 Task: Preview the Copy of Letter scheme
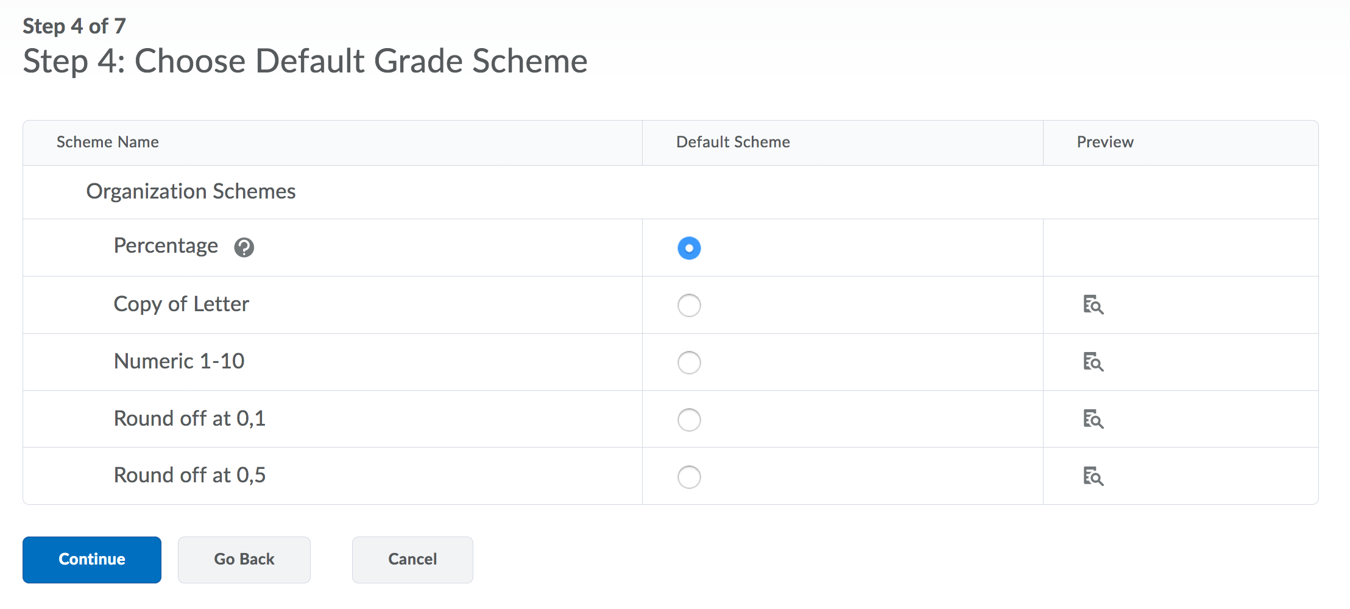pos(1093,304)
